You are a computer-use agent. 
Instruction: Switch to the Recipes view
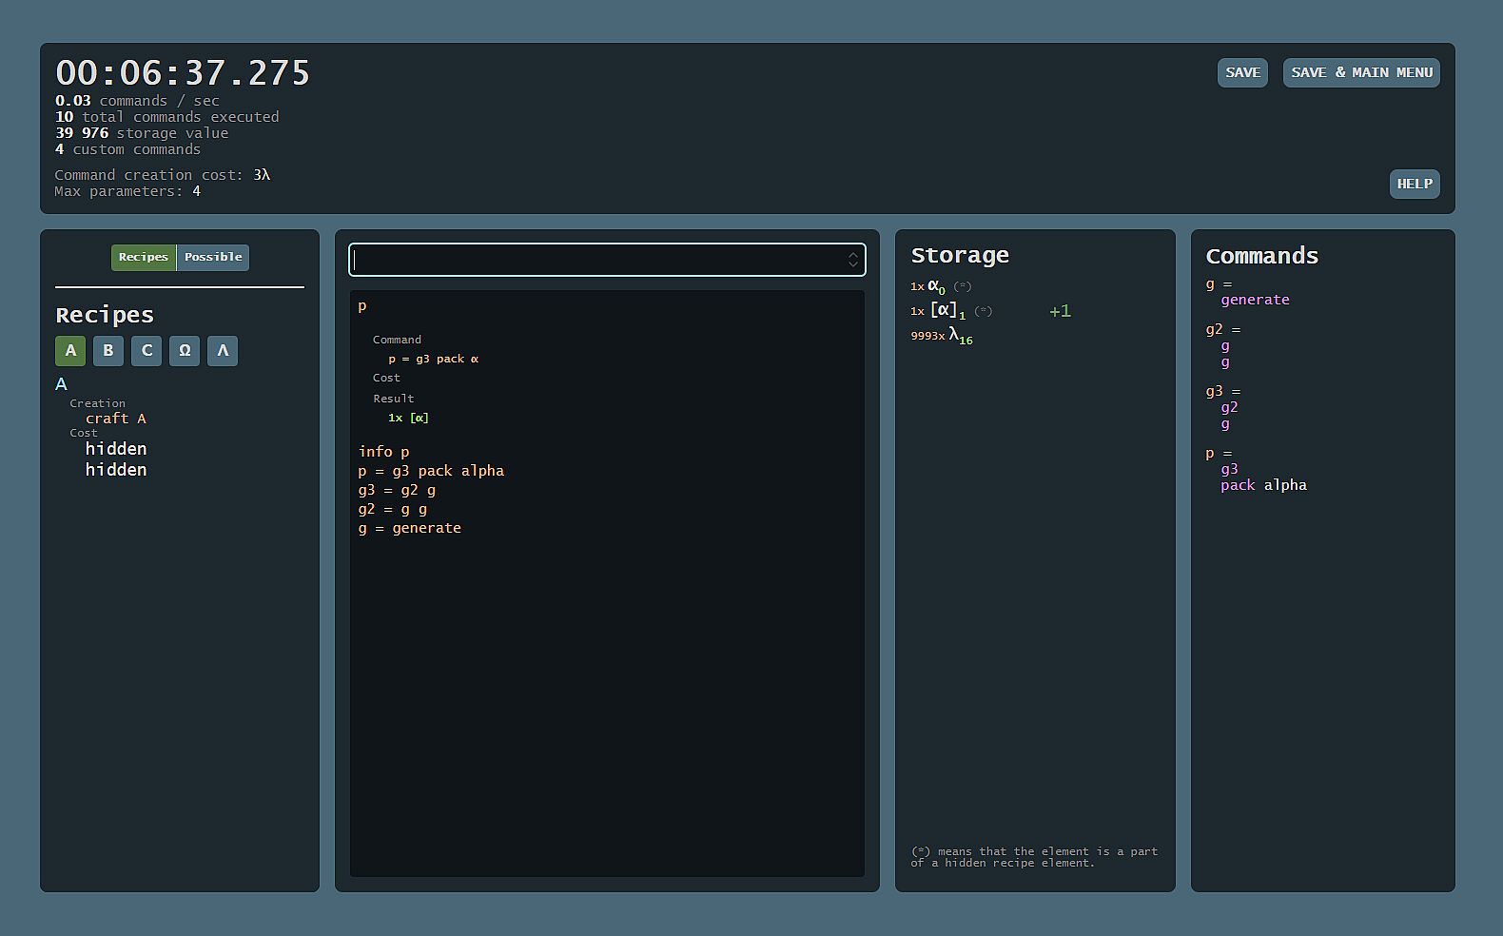pyautogui.click(x=144, y=258)
